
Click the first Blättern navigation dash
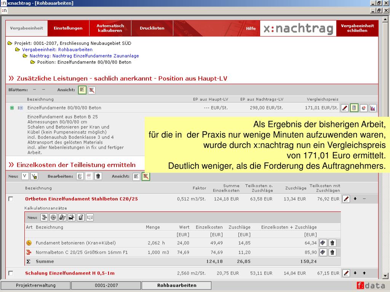pyautogui.click(x=34, y=90)
